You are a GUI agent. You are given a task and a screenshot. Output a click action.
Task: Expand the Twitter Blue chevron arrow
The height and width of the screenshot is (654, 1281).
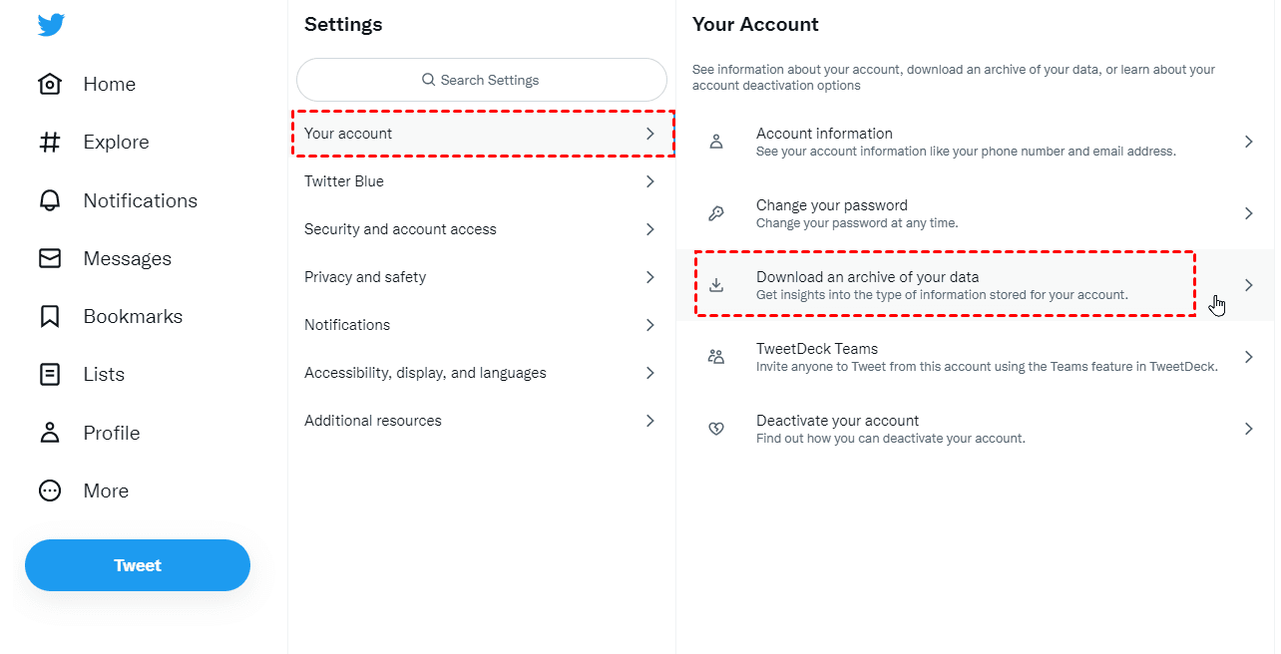[649, 181]
